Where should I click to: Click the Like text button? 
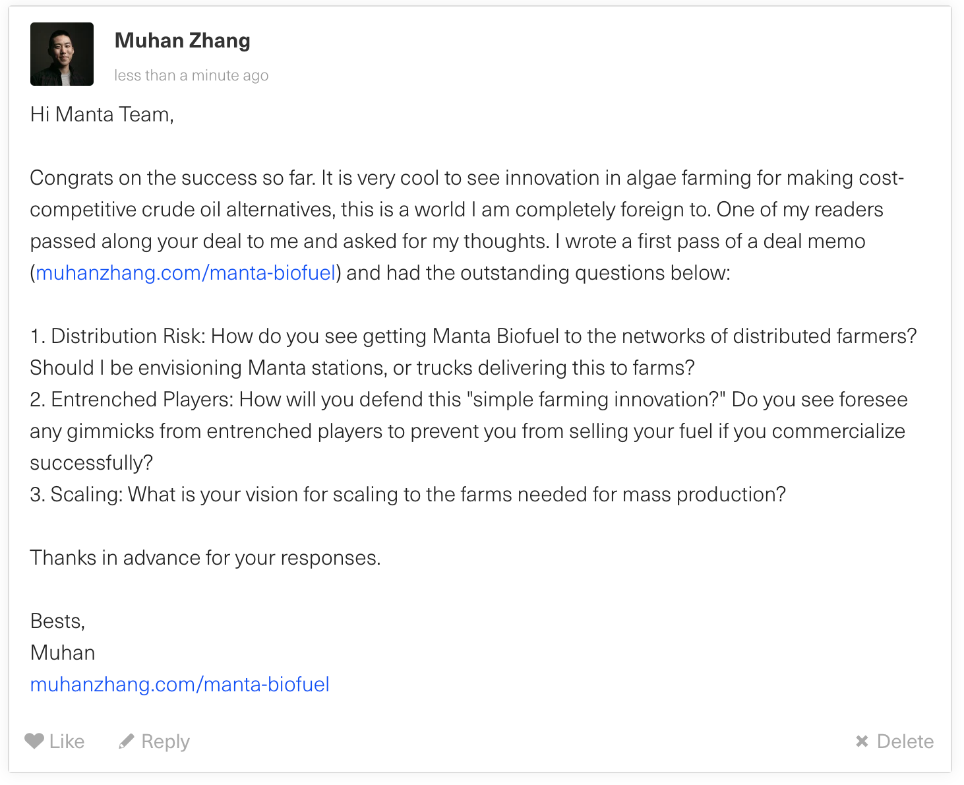67,741
